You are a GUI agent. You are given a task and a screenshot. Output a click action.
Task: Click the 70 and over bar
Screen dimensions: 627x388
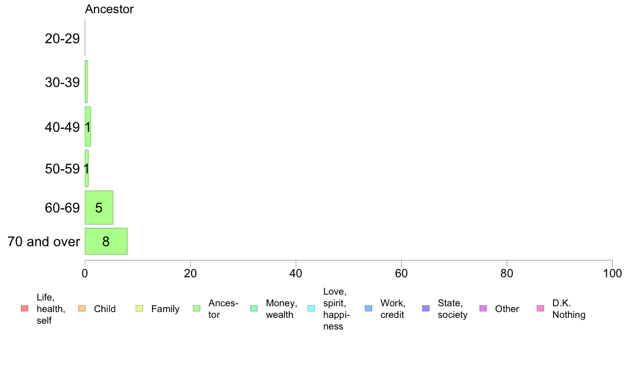point(106,241)
